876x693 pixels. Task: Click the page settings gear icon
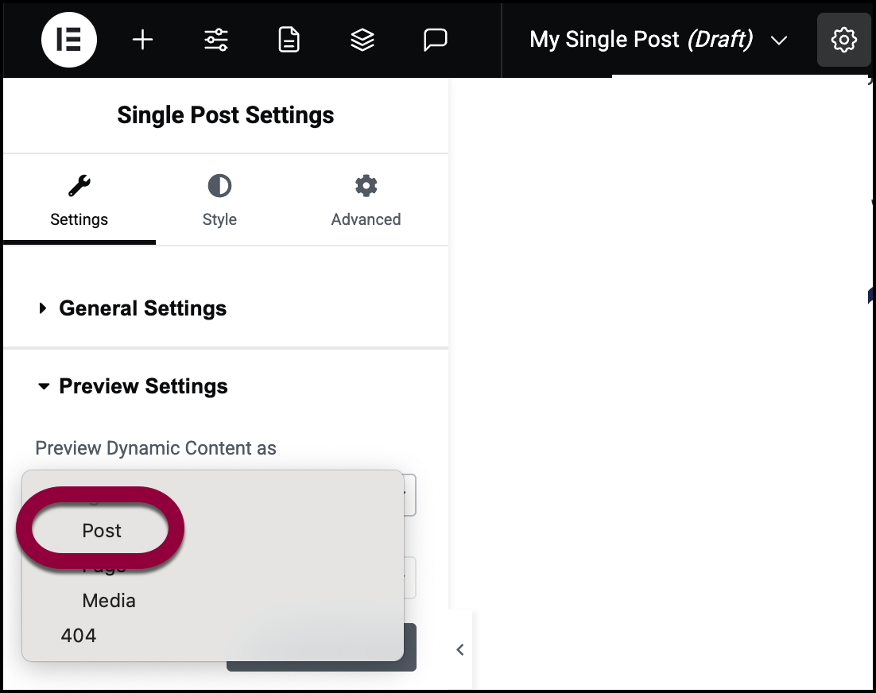[x=843, y=40]
